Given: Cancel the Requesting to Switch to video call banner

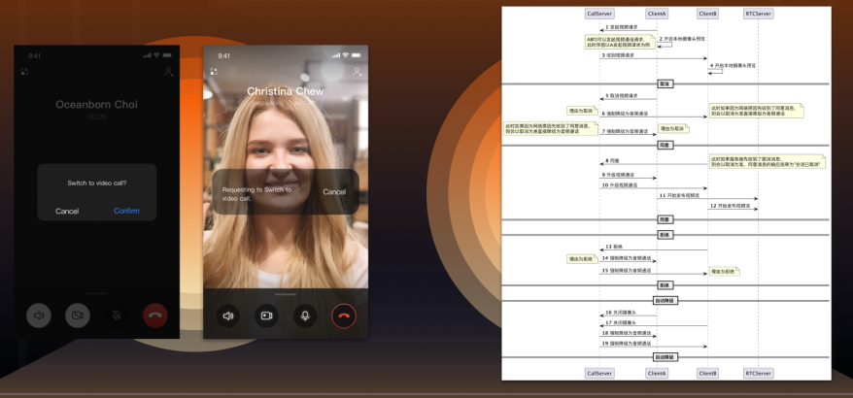Looking at the screenshot, I should coord(334,192).
